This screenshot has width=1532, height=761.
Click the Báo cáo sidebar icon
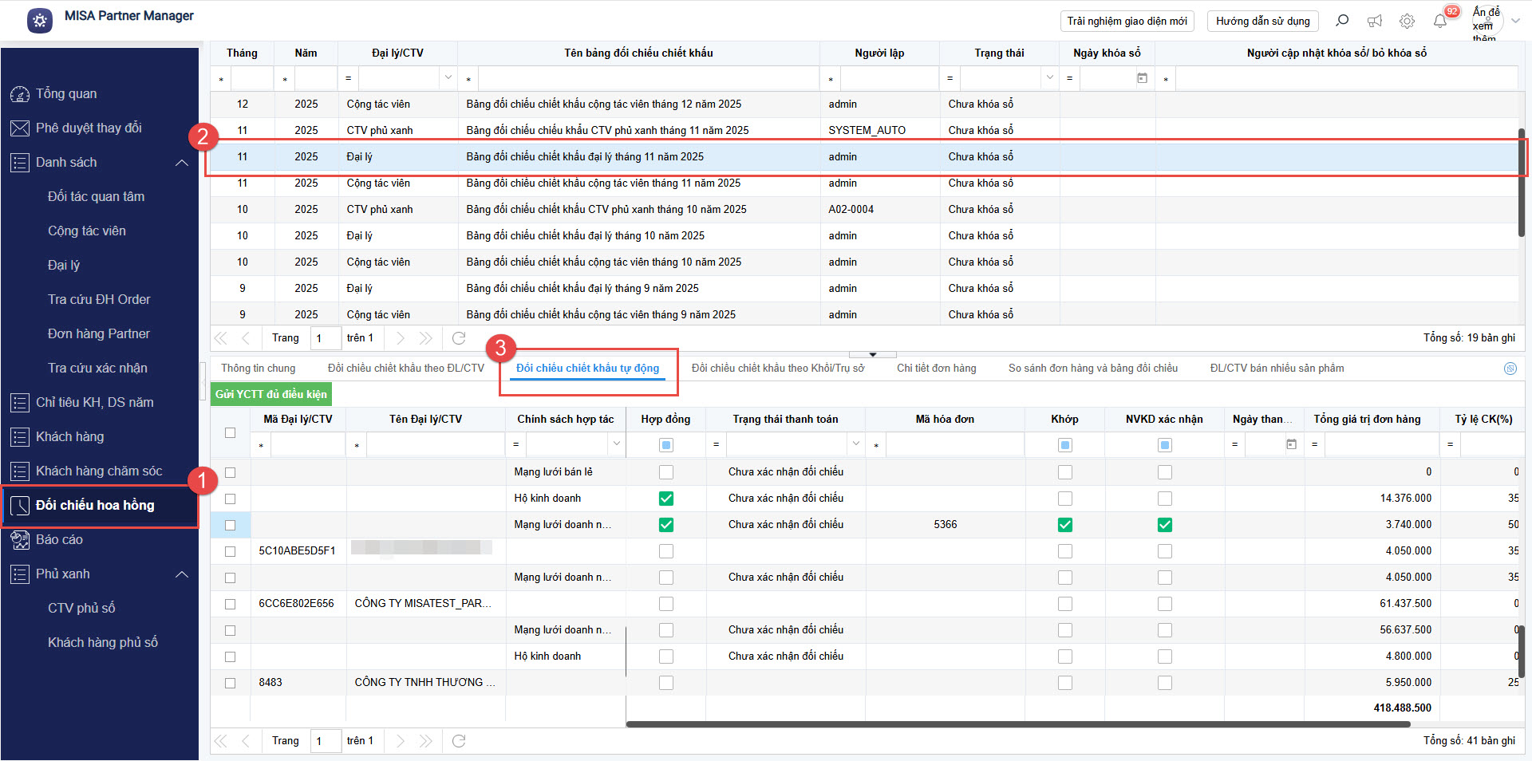coord(20,540)
